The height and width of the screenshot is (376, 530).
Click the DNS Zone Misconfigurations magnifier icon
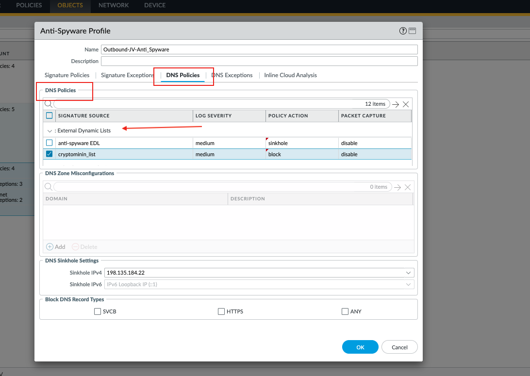[x=48, y=187]
